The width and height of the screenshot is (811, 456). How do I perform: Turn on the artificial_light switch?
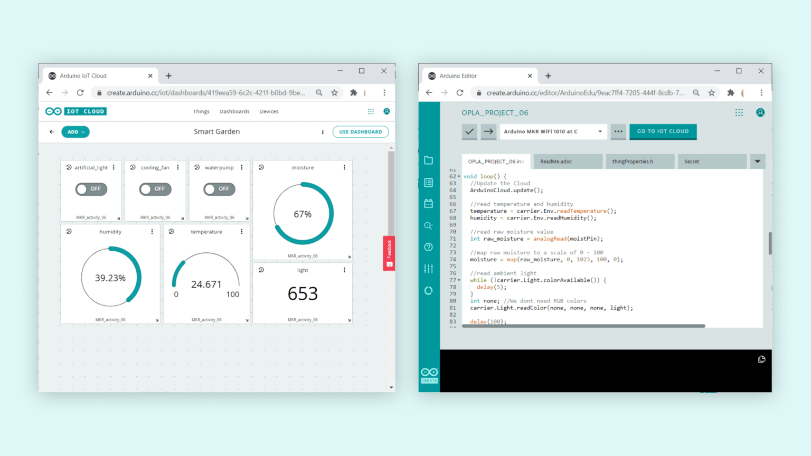91,189
